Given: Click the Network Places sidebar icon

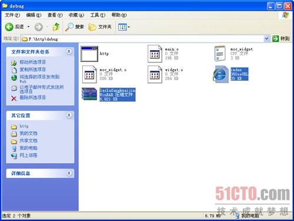Looking at the screenshot, I should pos(14,156).
